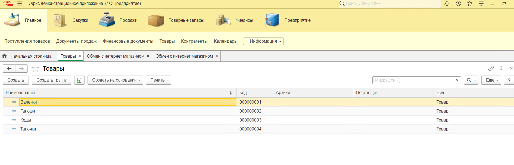Open the Товарные запасы section
The height and width of the screenshot is (165, 514).
176,20
